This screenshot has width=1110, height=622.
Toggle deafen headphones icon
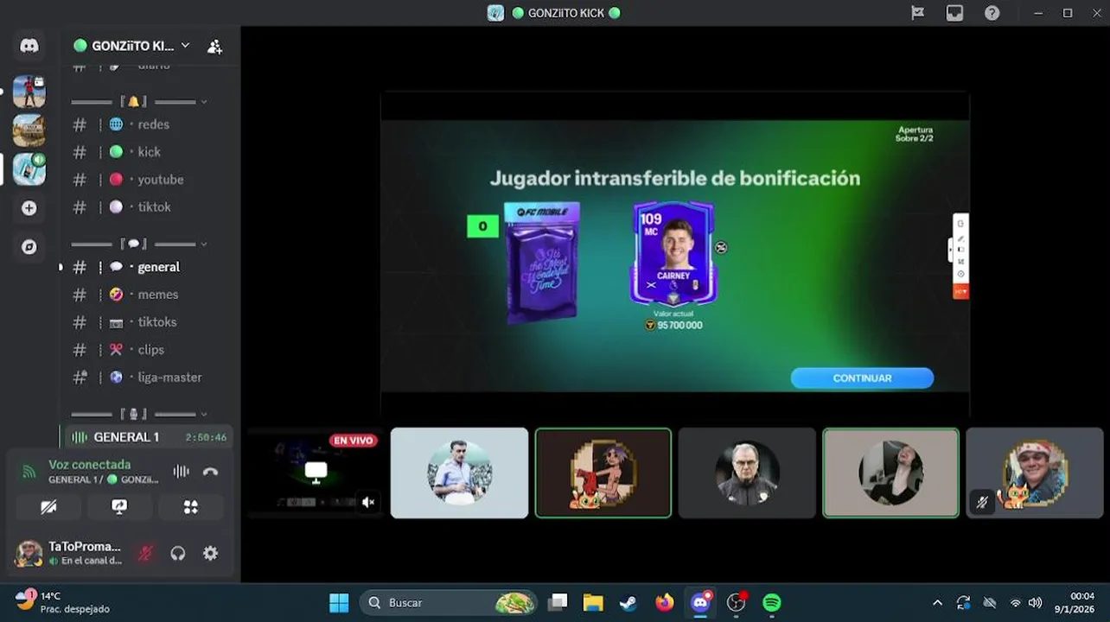click(178, 554)
